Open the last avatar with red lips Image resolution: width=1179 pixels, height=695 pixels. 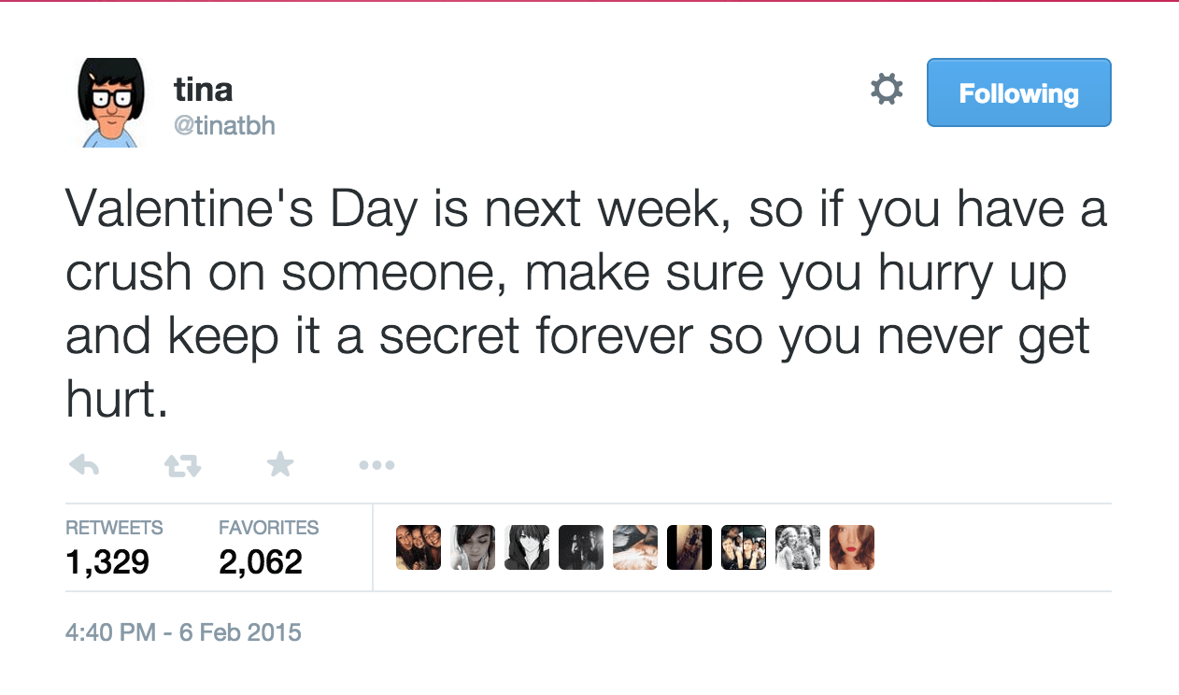[852, 547]
